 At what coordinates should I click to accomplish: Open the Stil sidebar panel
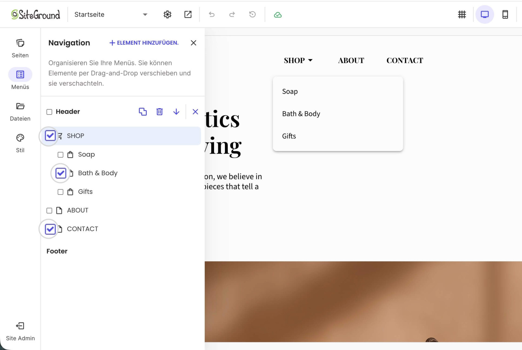pos(20,143)
